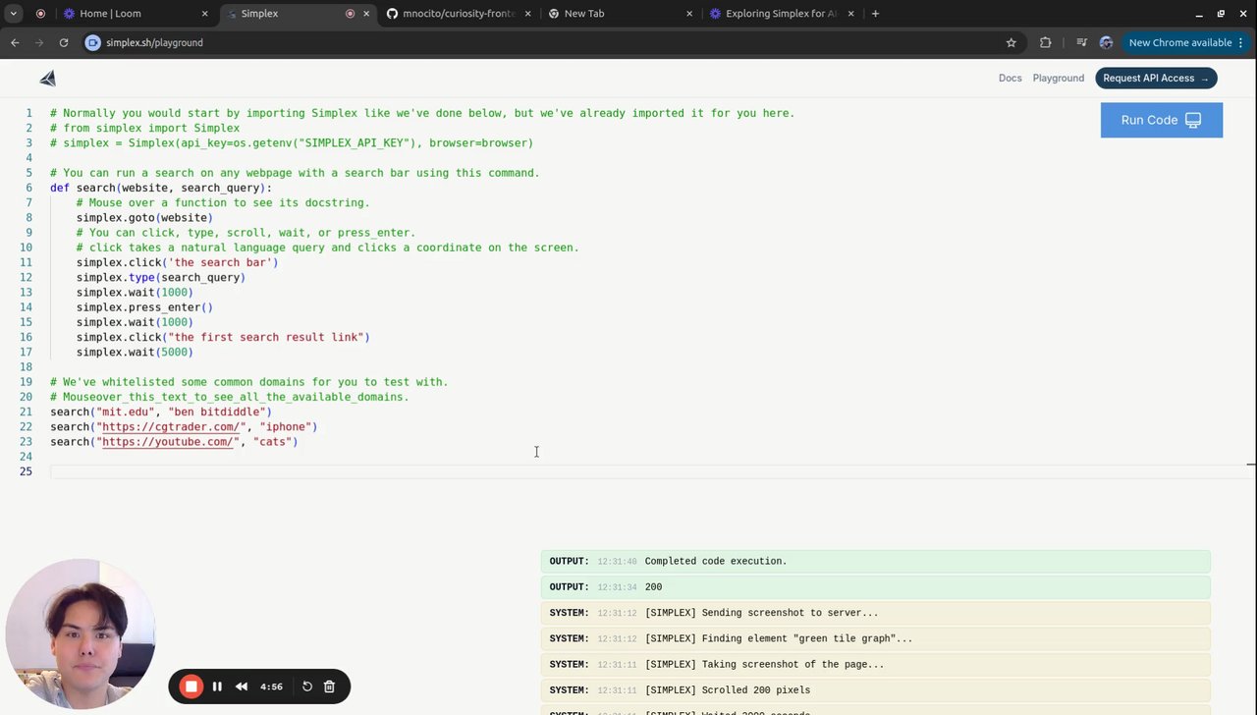
Task: Click the Loom timer showing 4:56
Action: (x=271, y=687)
